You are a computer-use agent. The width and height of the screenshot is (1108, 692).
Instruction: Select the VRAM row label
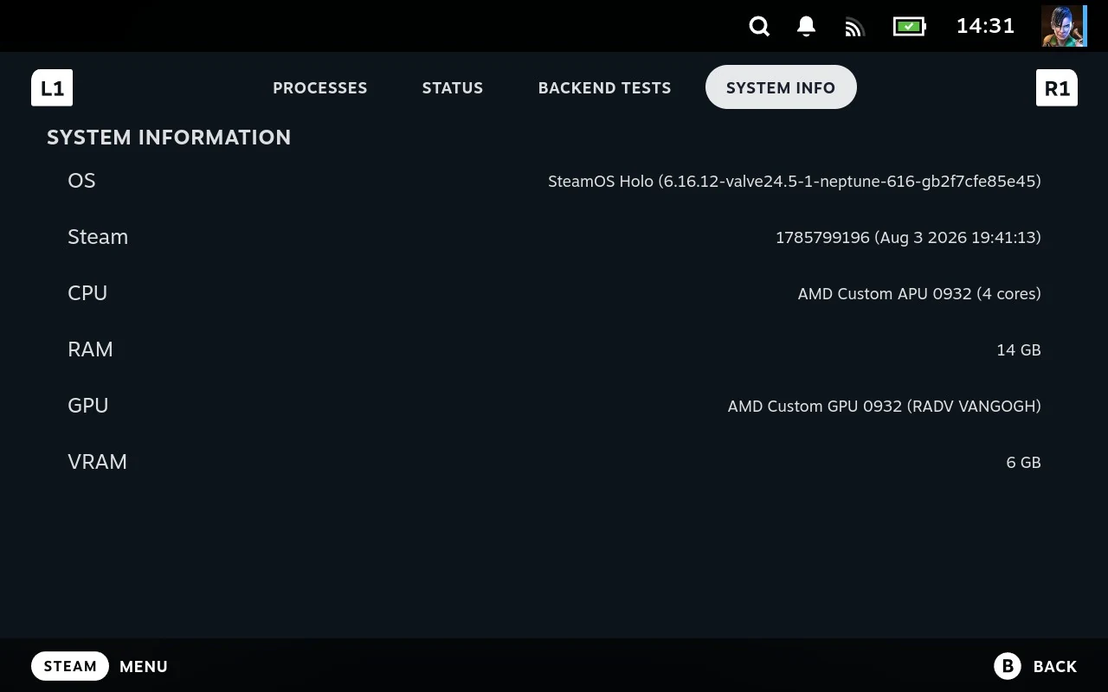tap(97, 462)
